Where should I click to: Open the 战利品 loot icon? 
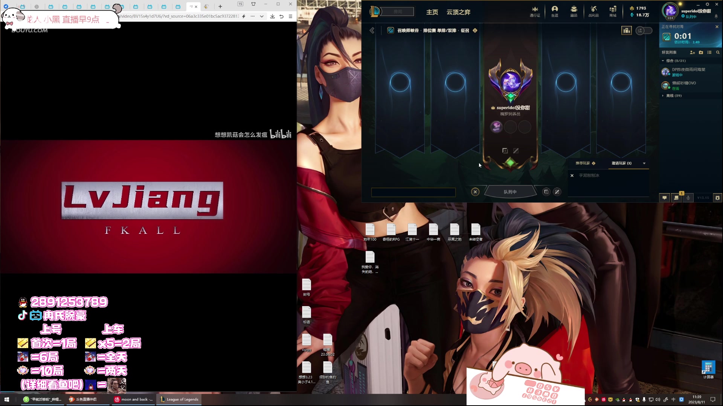(593, 11)
